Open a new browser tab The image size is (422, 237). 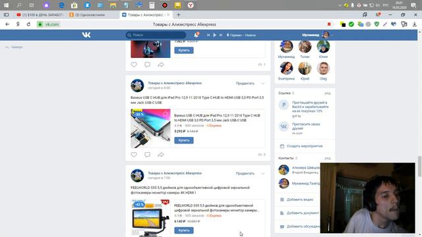point(178,14)
